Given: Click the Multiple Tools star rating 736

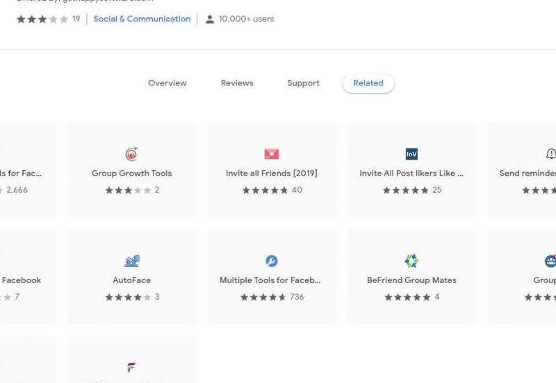Looking at the screenshot, I should pos(272,297).
